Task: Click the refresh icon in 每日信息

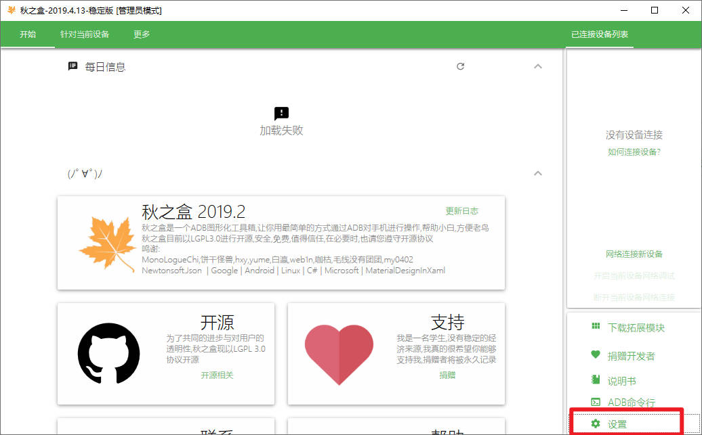Action: (x=461, y=66)
